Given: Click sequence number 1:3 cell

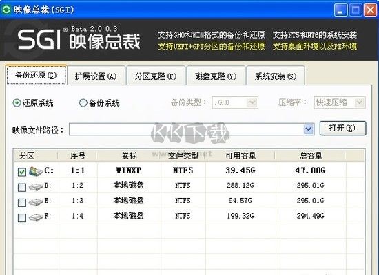Looking at the screenshot, I should pyautogui.click(x=78, y=201).
